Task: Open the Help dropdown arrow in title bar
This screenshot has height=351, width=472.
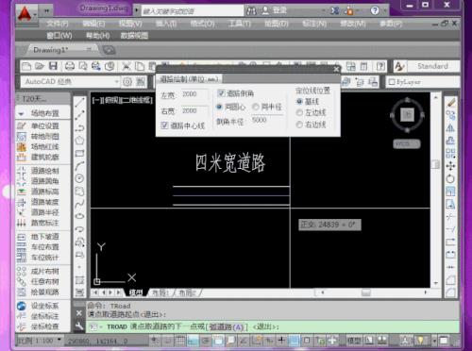Action: (x=385, y=10)
